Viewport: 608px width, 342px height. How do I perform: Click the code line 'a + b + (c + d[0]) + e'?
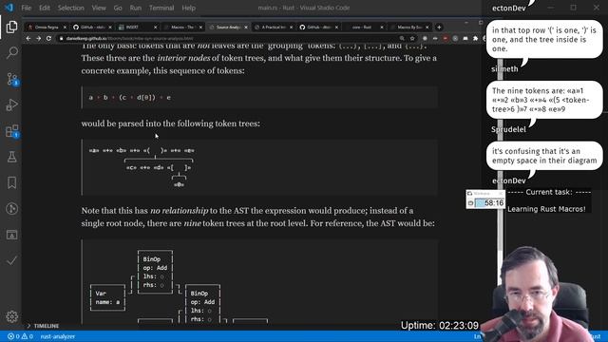(129, 97)
